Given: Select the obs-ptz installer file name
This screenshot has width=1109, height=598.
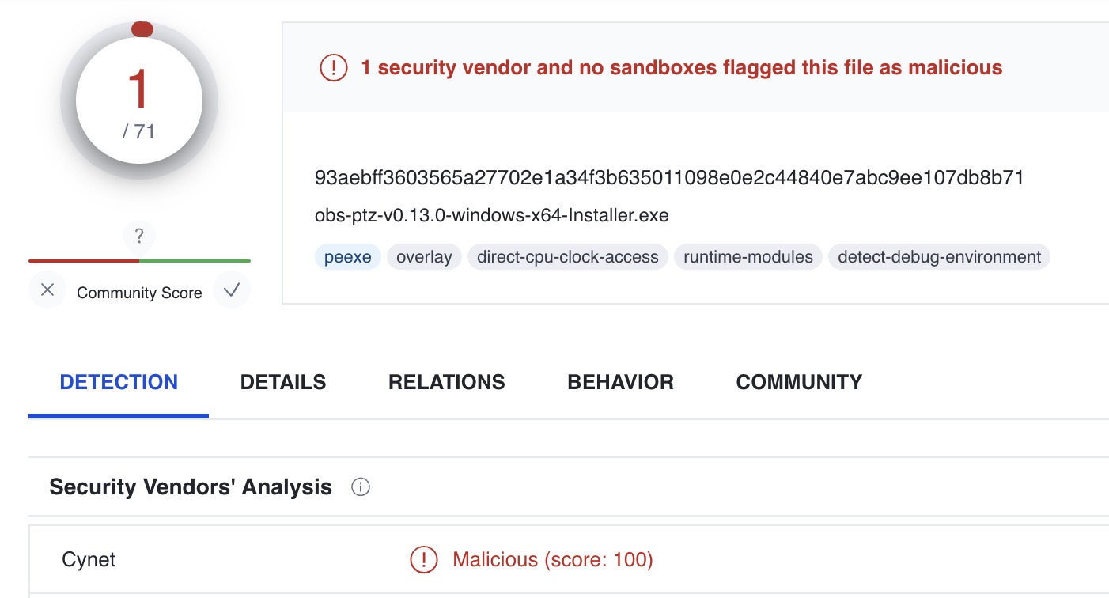Looking at the screenshot, I should pyautogui.click(x=490, y=214).
